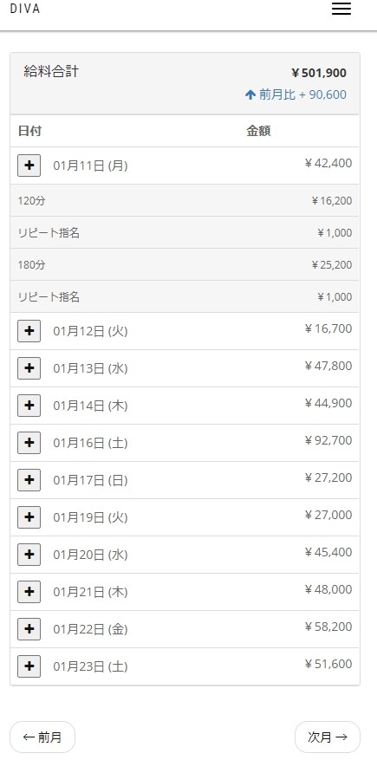The width and height of the screenshot is (377, 760).
Task: Select the 180分 detail row
Action: [x=185, y=264]
